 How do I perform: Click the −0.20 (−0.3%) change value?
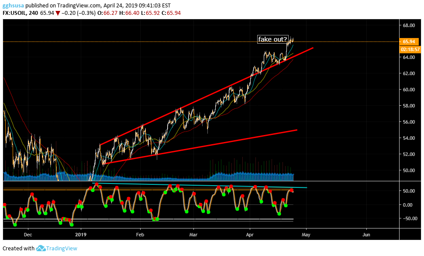(79, 13)
